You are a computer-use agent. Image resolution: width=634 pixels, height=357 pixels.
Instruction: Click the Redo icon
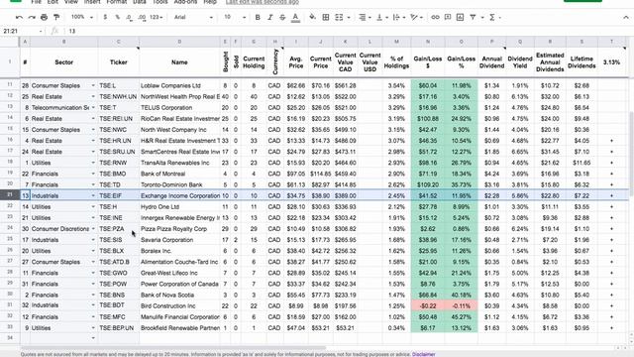32,18
